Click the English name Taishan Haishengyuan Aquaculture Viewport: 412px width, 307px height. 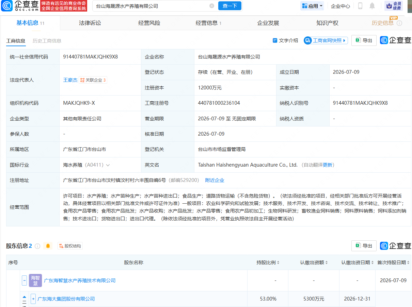coord(248,165)
